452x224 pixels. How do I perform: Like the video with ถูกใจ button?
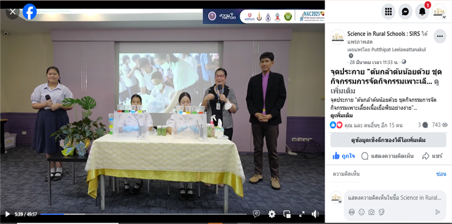click(x=343, y=156)
